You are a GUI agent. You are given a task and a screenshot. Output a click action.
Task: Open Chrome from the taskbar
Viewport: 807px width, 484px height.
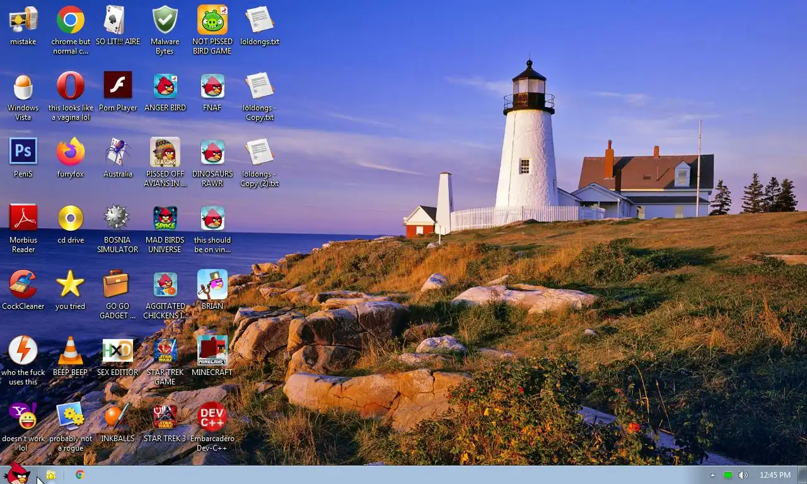(80, 475)
